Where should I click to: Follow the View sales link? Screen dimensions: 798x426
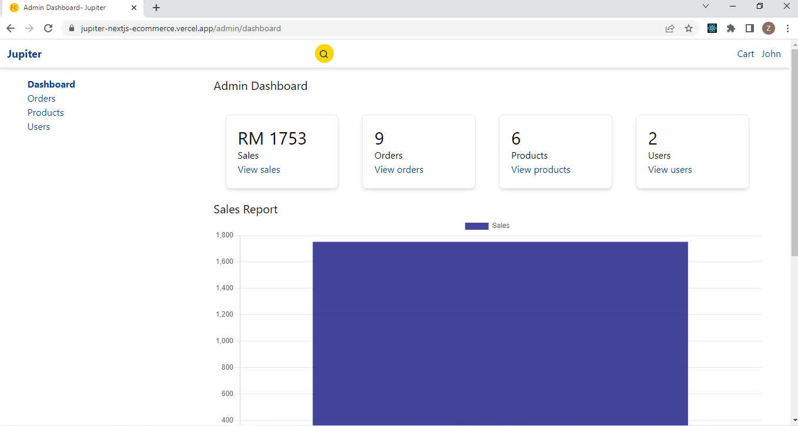[x=259, y=170]
